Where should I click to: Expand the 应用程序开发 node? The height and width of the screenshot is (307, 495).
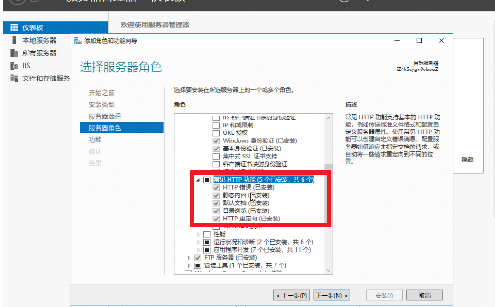198,250
